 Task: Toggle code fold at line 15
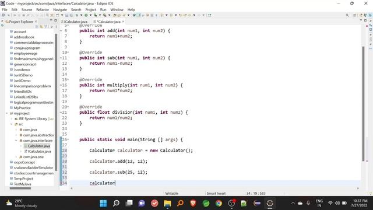[x=68, y=80]
